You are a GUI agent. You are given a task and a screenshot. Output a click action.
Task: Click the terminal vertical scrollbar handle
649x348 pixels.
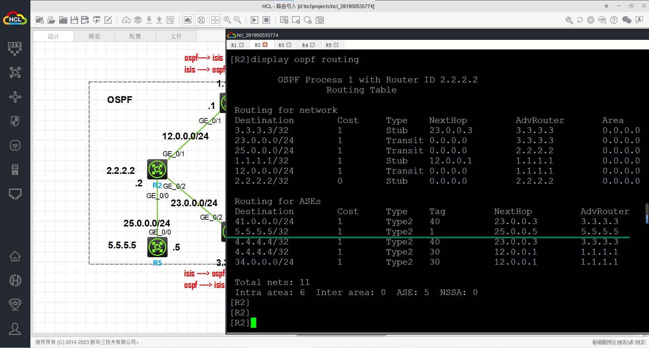[647, 214]
